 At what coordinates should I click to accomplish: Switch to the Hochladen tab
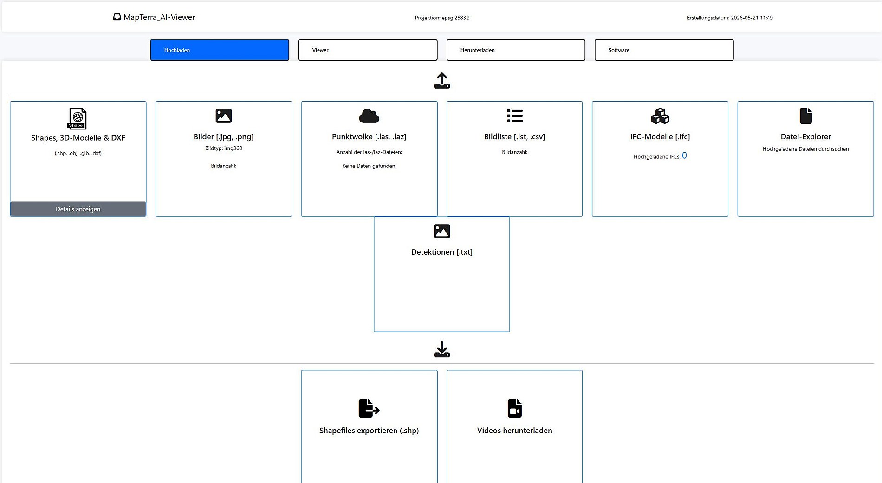click(220, 50)
